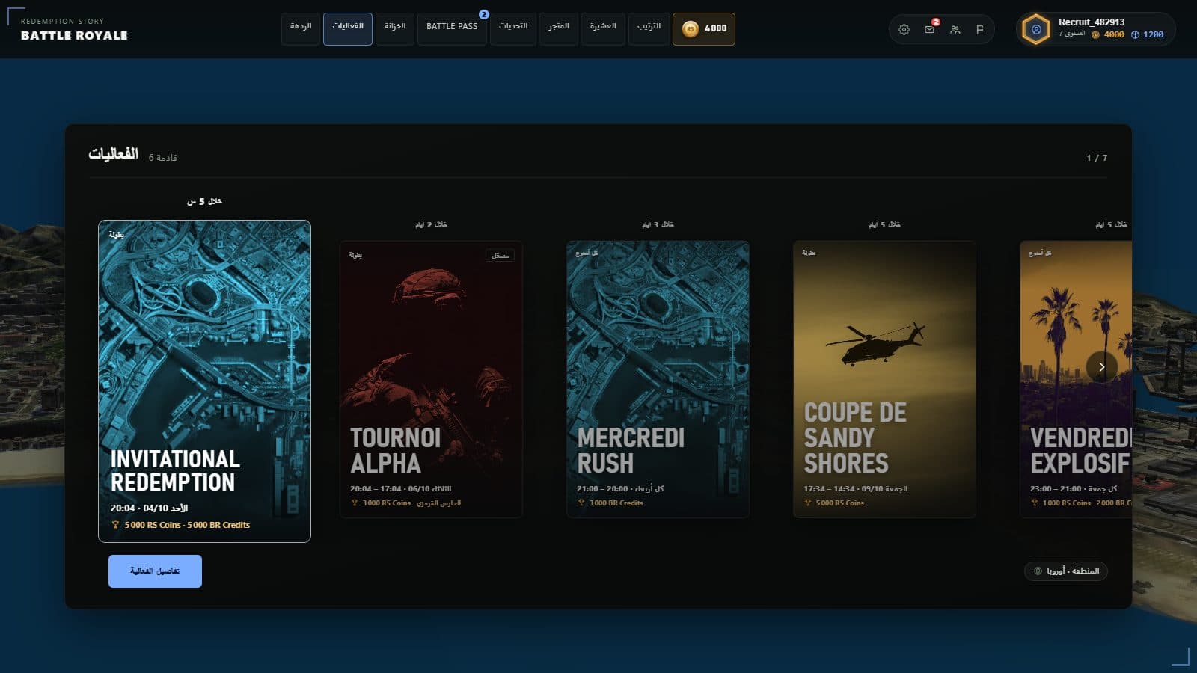
Task: Click the globe icon in region selector
Action: point(1038,571)
